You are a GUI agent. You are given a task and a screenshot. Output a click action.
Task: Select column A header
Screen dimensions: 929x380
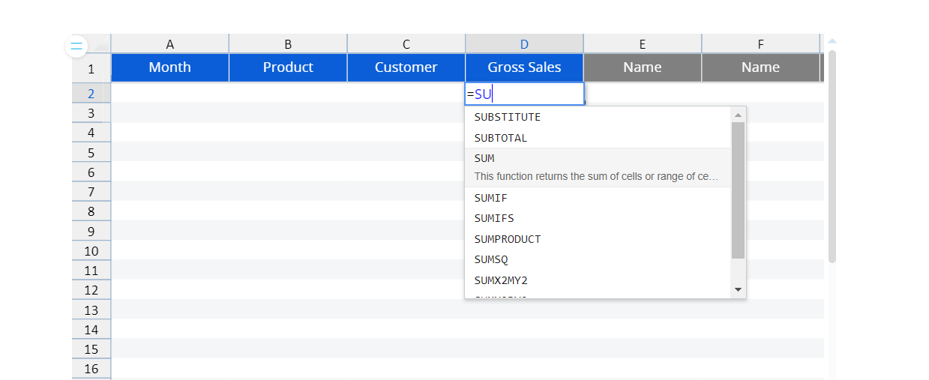[x=170, y=44]
